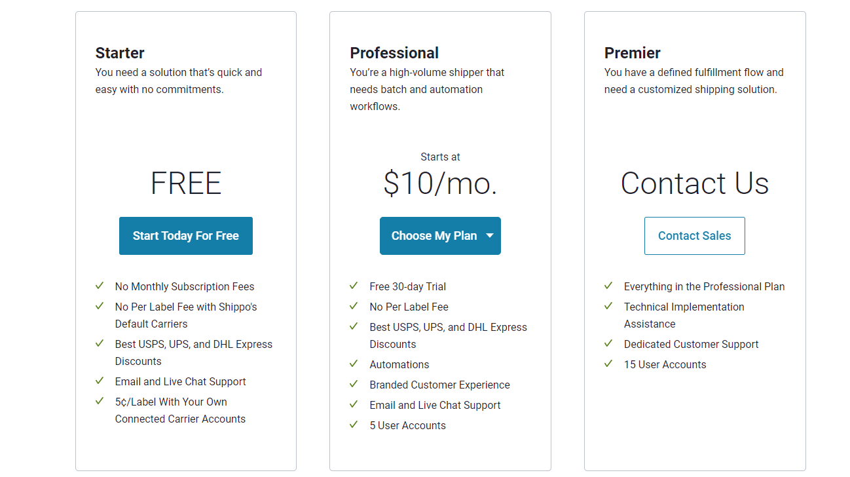Click the Start Today For Free button
Image resolution: width=850 pixels, height=477 pixels.
[x=186, y=236]
